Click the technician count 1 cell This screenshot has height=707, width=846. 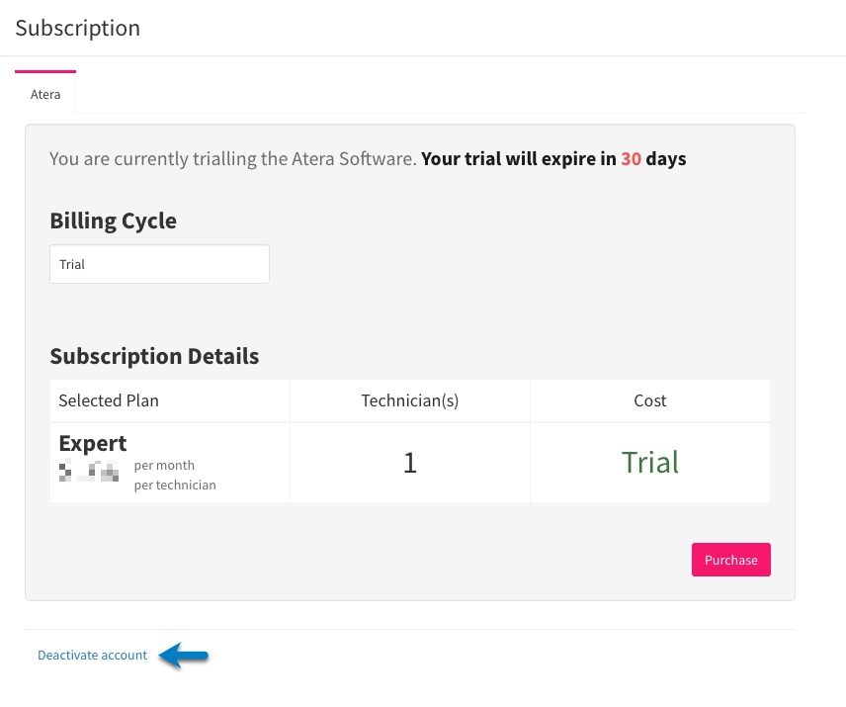(x=410, y=463)
